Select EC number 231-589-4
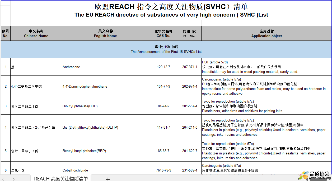Image resolution: width=332 pixels, height=181 pixels. coord(190,168)
